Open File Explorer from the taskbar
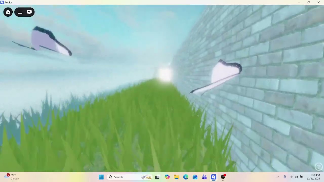Screen dimensions: 324x182 pos(176,177)
